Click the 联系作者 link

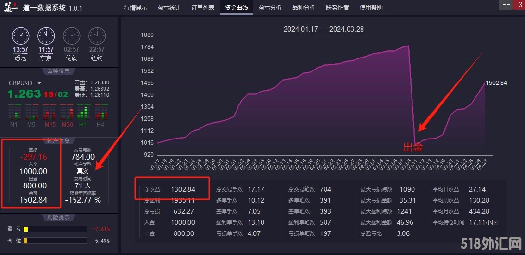click(x=337, y=8)
